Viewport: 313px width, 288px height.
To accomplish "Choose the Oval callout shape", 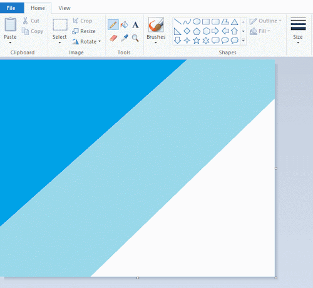I will [x=225, y=40].
